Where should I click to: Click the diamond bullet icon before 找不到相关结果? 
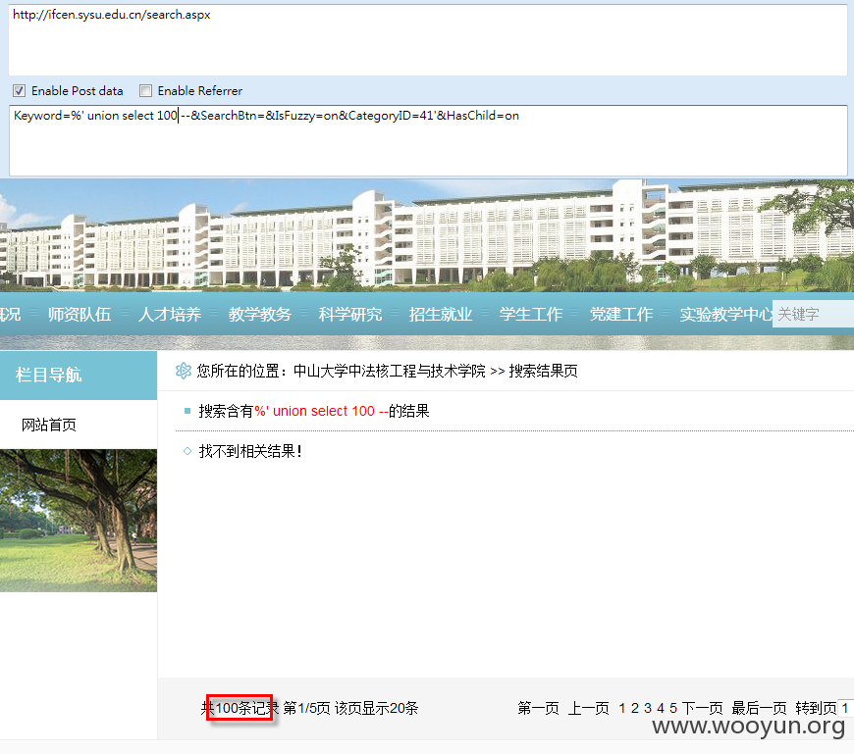[x=187, y=451]
